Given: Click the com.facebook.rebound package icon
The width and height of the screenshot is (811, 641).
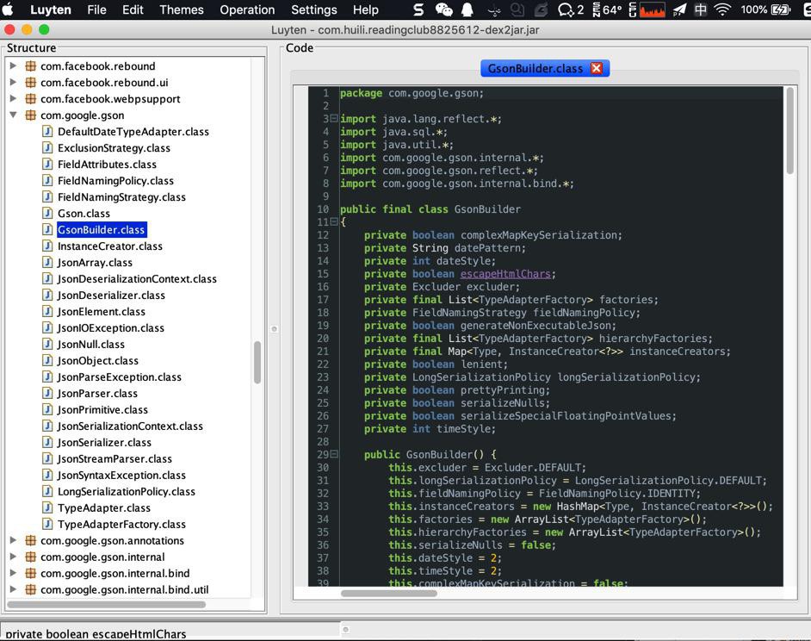Looking at the screenshot, I should [30, 66].
